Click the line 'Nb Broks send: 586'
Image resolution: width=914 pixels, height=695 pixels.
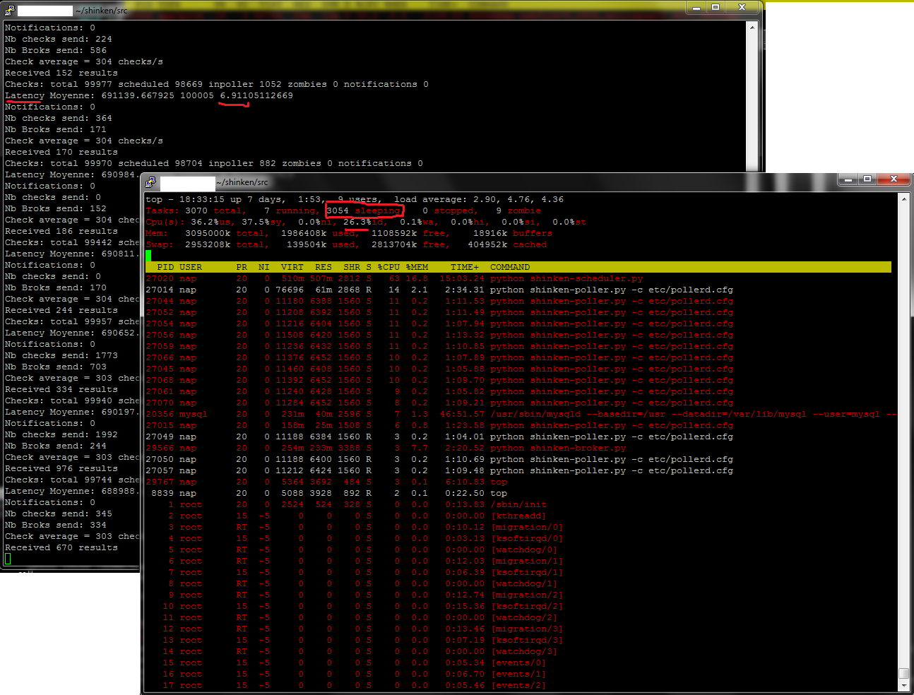[x=56, y=50]
